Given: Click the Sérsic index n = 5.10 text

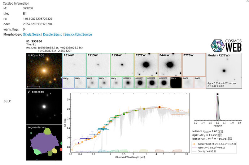Looking at the screenshot, I should pos(216,86).
